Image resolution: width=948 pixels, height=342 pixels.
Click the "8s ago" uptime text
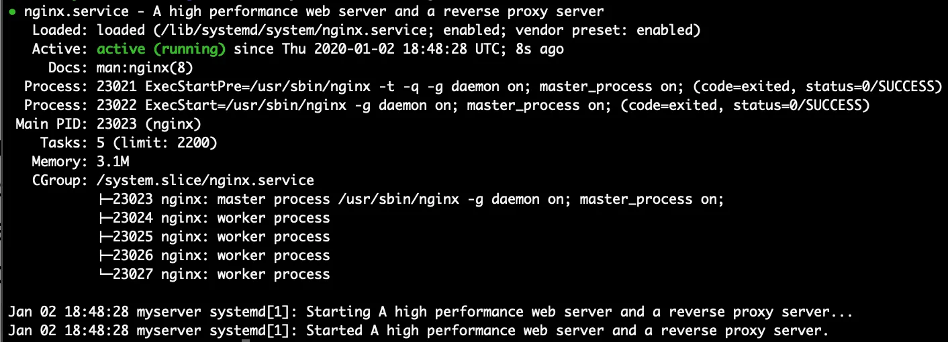coord(540,49)
